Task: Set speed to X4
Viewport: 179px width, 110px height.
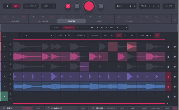Action: 132,35
